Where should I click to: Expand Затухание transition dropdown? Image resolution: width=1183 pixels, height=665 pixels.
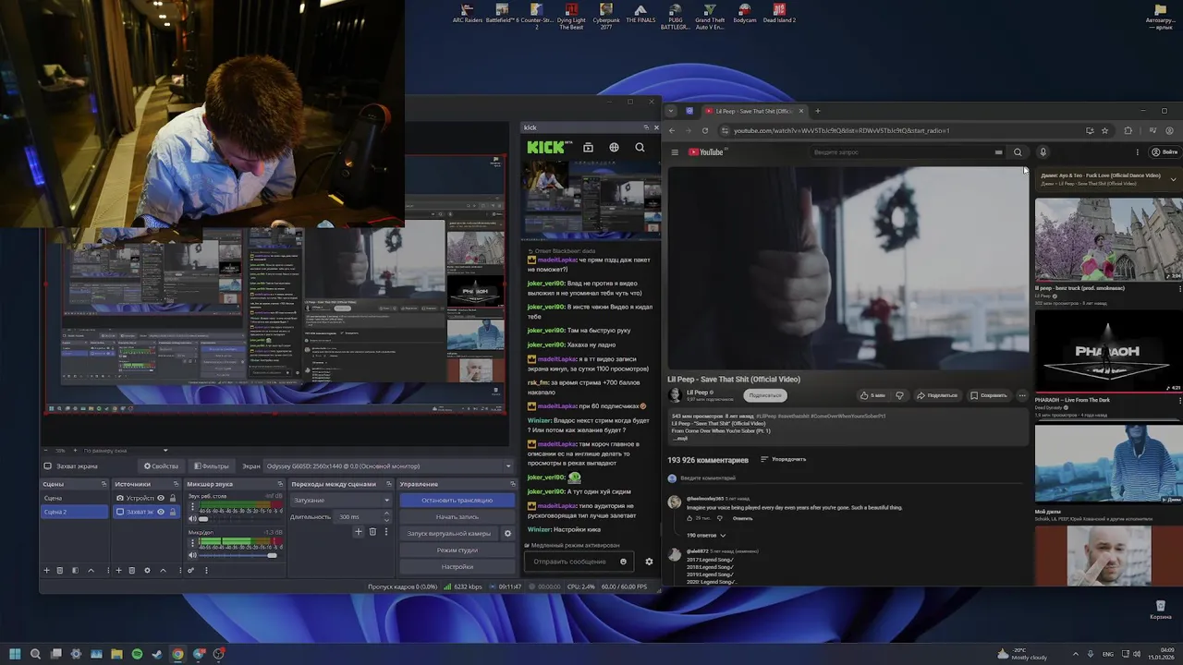(x=341, y=500)
